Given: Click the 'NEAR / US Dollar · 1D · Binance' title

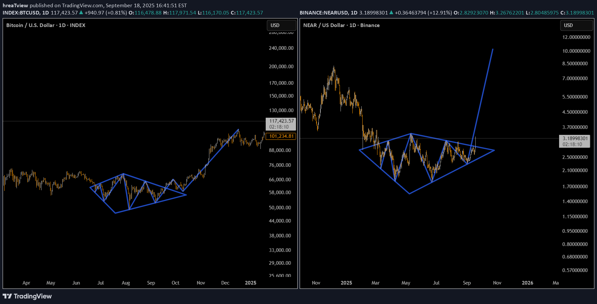Looking at the screenshot, I should [342, 25].
